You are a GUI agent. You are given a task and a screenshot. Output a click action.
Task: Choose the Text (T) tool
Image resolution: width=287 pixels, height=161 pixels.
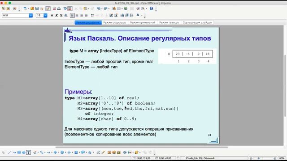(29, 153)
